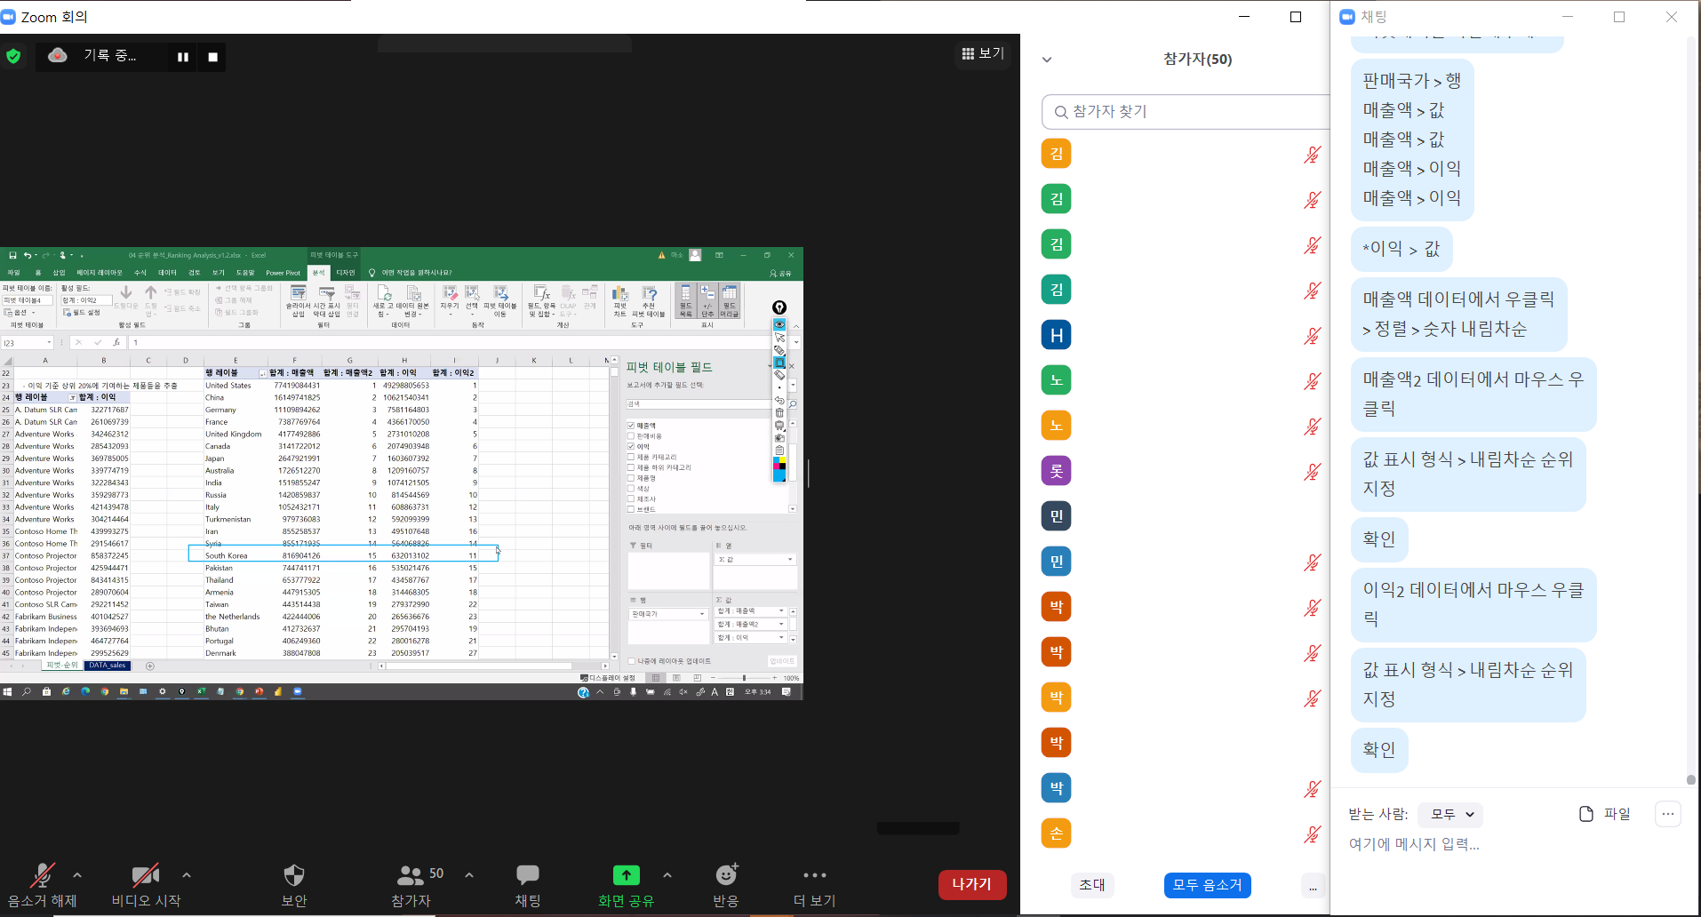Click the 참가자 찾기 search field
The image size is (1701, 917).
click(1191, 112)
